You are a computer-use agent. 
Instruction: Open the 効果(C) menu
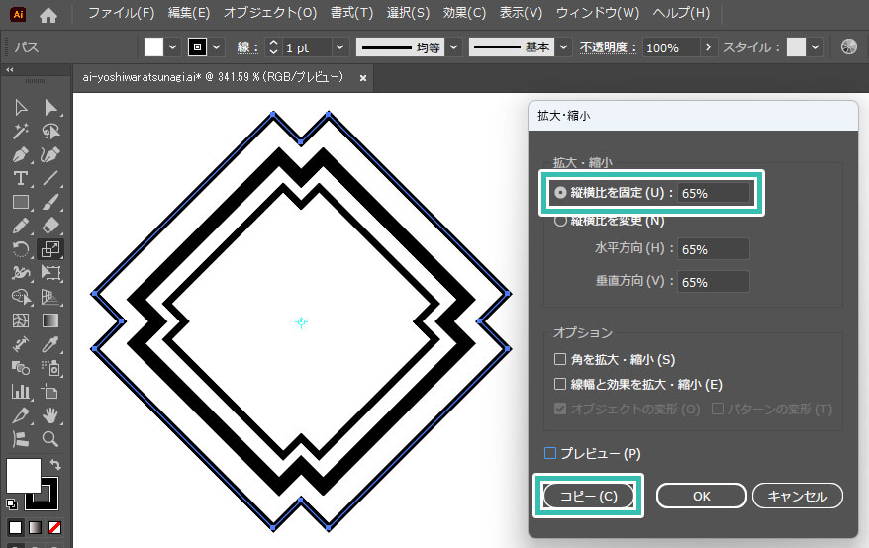click(464, 14)
